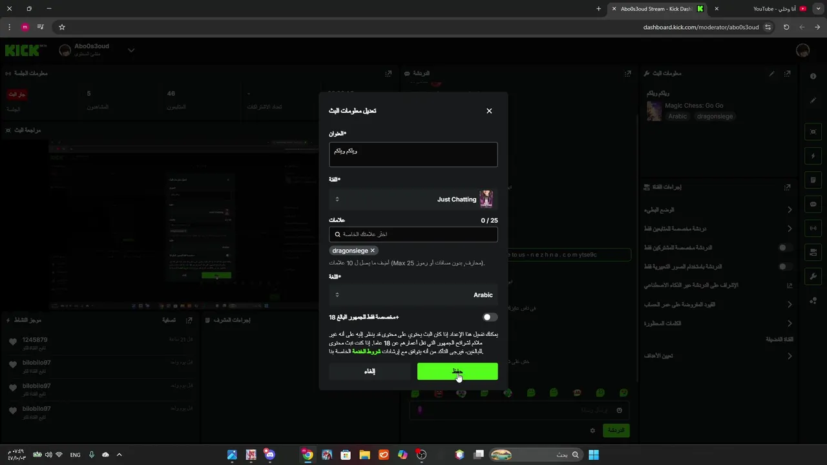Viewport: 827px width, 465px height.
Task: Bookmark this page with star icon
Action: pyautogui.click(x=62, y=27)
